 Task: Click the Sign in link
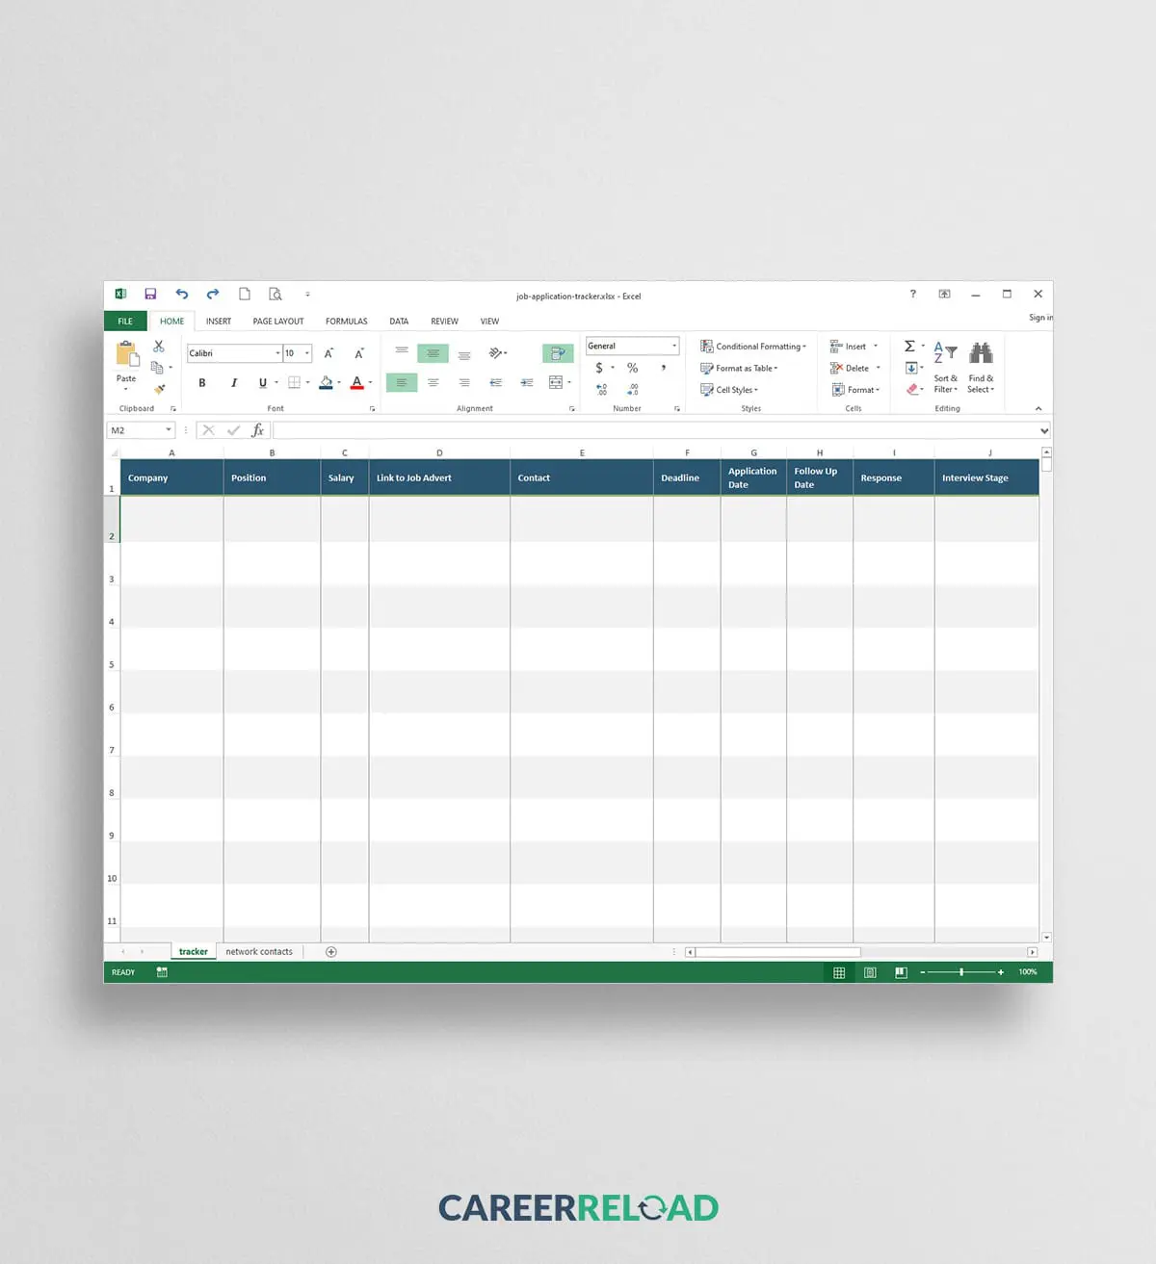[x=1040, y=318]
